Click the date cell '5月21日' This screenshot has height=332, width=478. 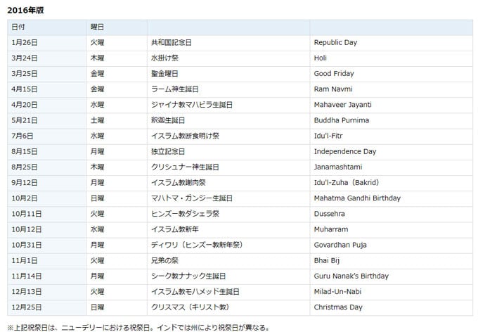(x=47, y=120)
